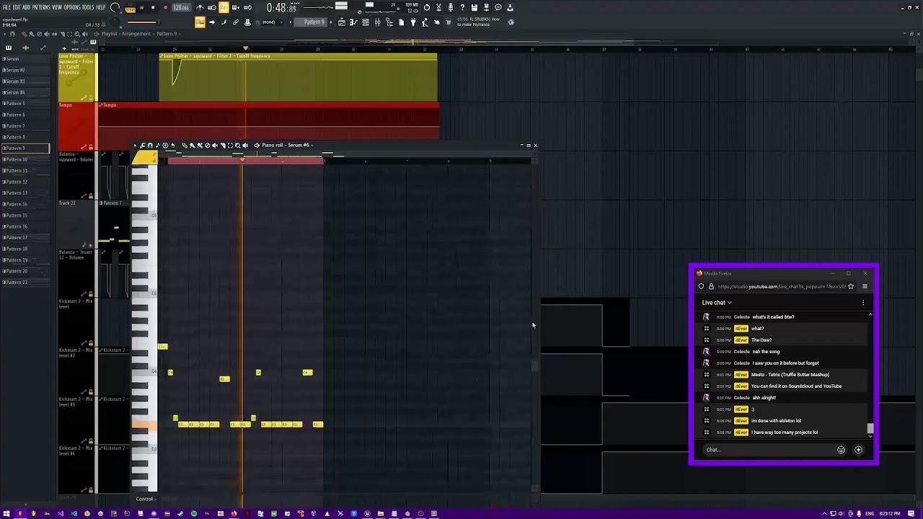
Task: Open the FILE menu
Action: coord(6,7)
